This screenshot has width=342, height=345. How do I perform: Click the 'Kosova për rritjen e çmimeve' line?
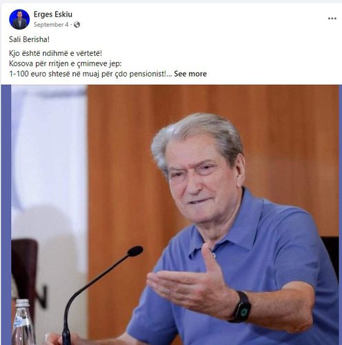(x=65, y=63)
